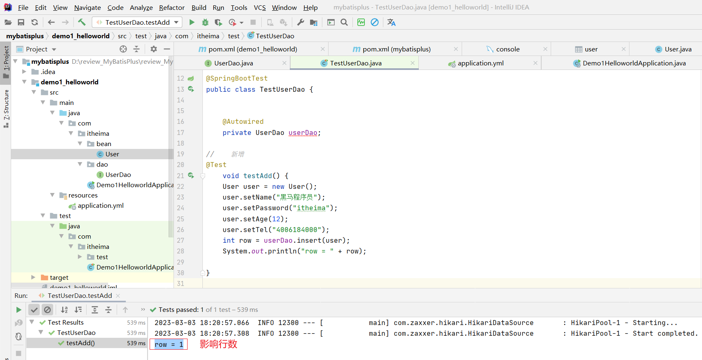
Task: Click gutter run icon beside testAdd method
Action: click(191, 176)
